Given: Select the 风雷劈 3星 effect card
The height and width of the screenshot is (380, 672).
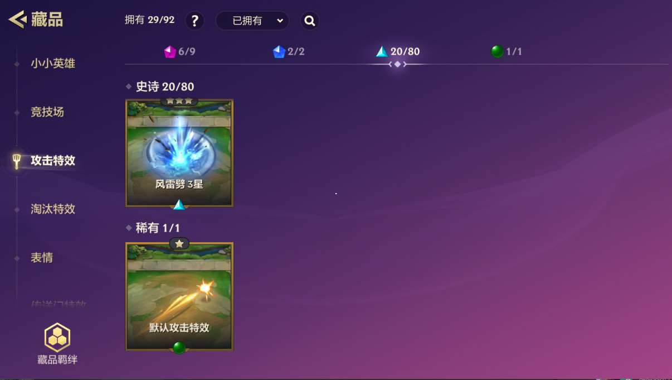Looking at the screenshot, I should pos(179,153).
